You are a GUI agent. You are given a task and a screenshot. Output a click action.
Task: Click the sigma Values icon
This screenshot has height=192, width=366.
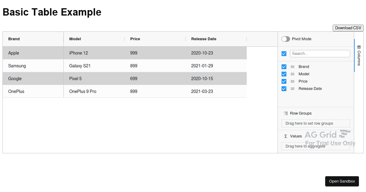coord(286,136)
